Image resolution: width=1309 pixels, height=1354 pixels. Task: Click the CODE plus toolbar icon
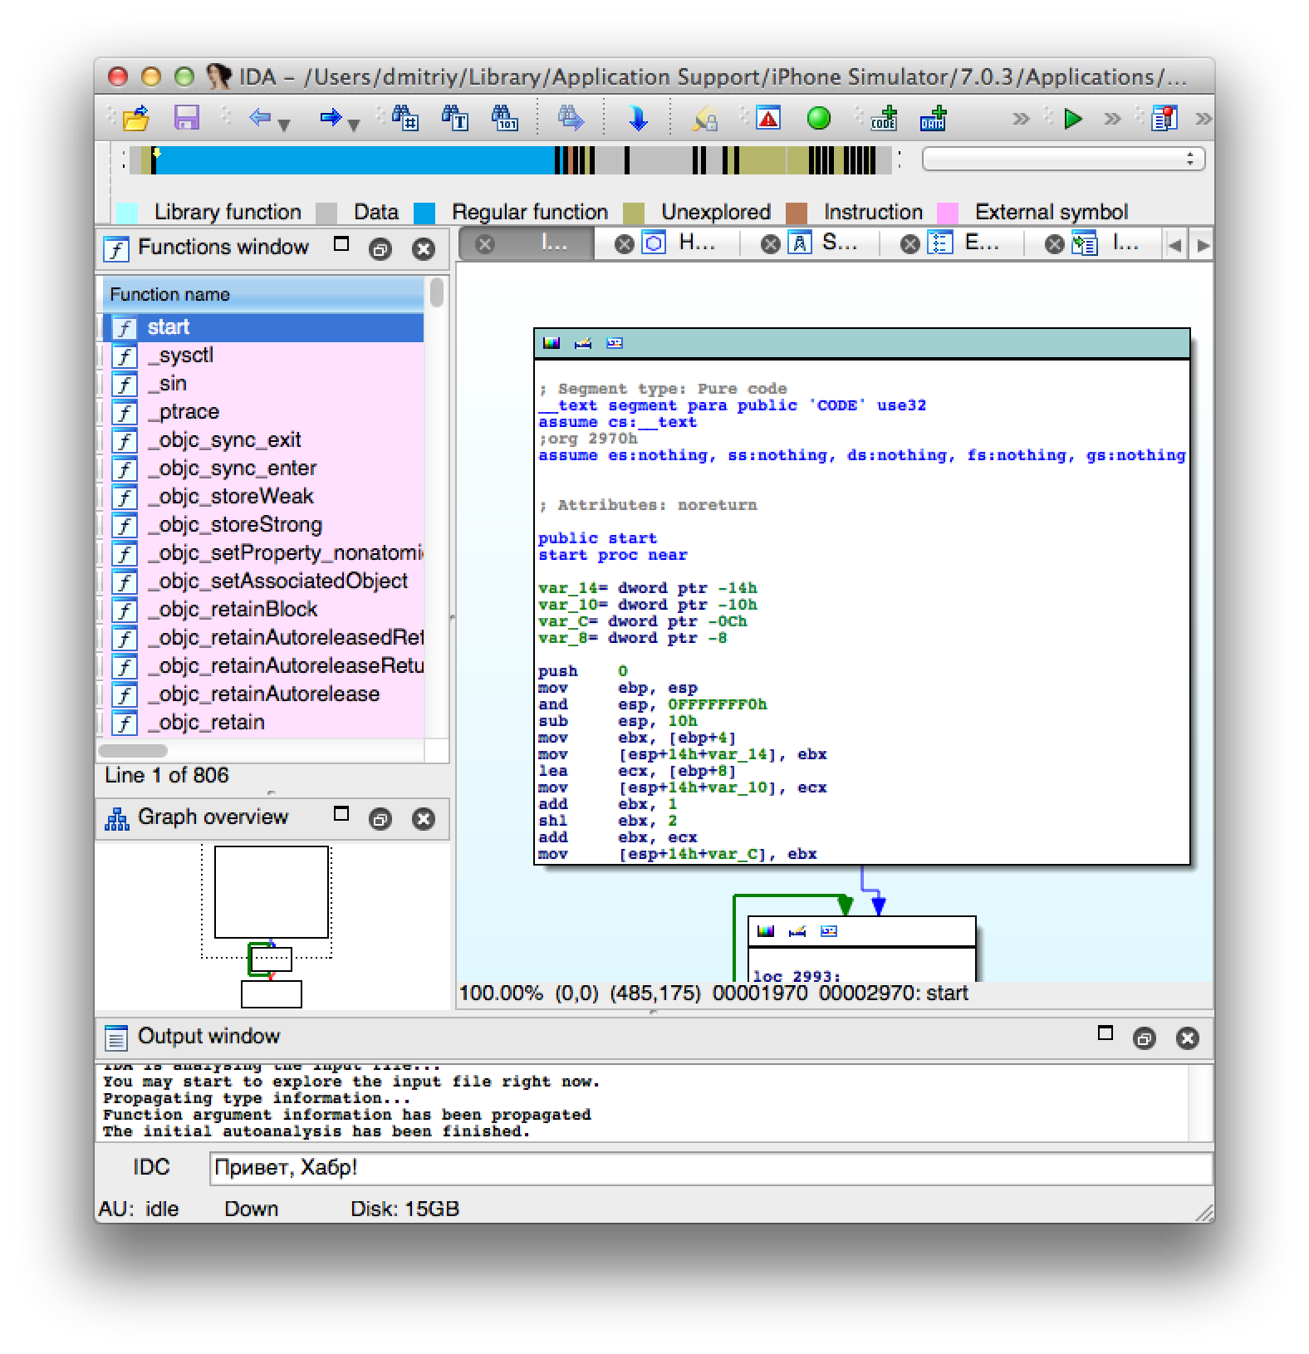884,118
